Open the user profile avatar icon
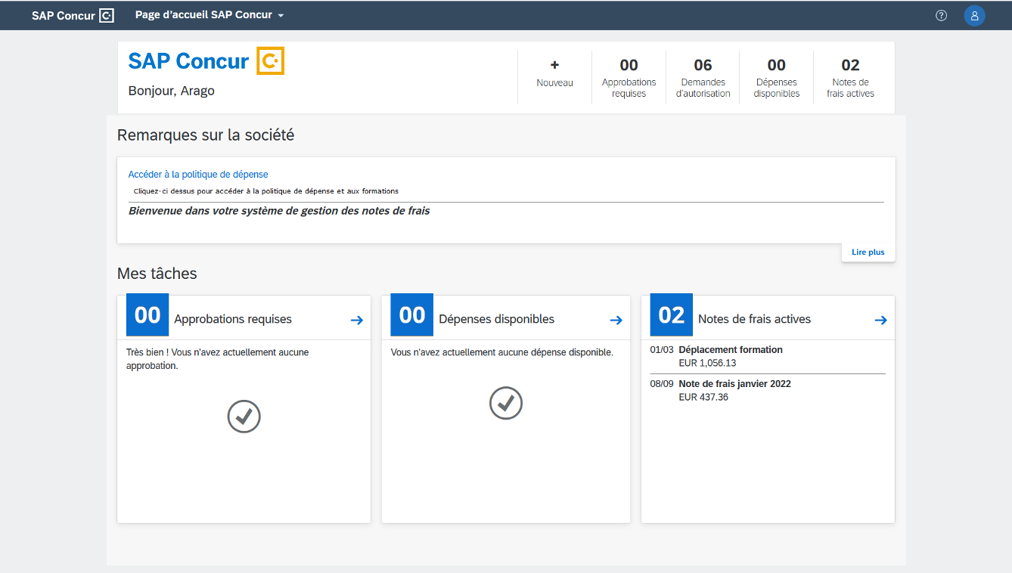This screenshot has width=1012, height=573. pos(974,15)
